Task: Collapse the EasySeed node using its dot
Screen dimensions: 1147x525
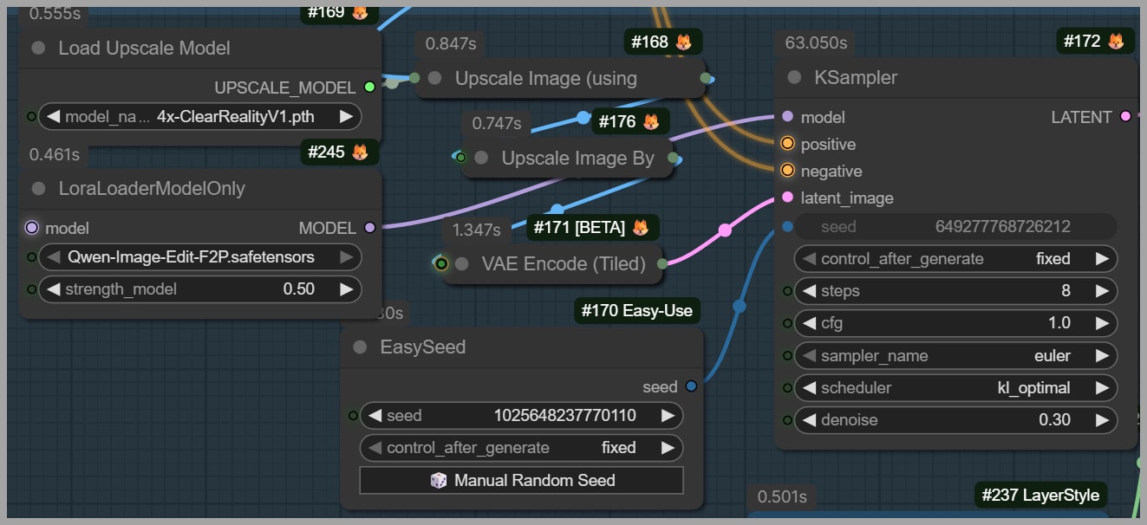Action: (x=360, y=347)
